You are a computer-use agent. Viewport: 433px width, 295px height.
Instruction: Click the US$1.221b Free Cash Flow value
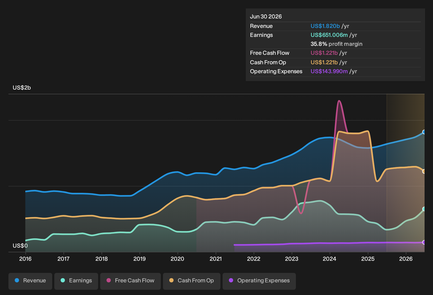click(x=324, y=53)
